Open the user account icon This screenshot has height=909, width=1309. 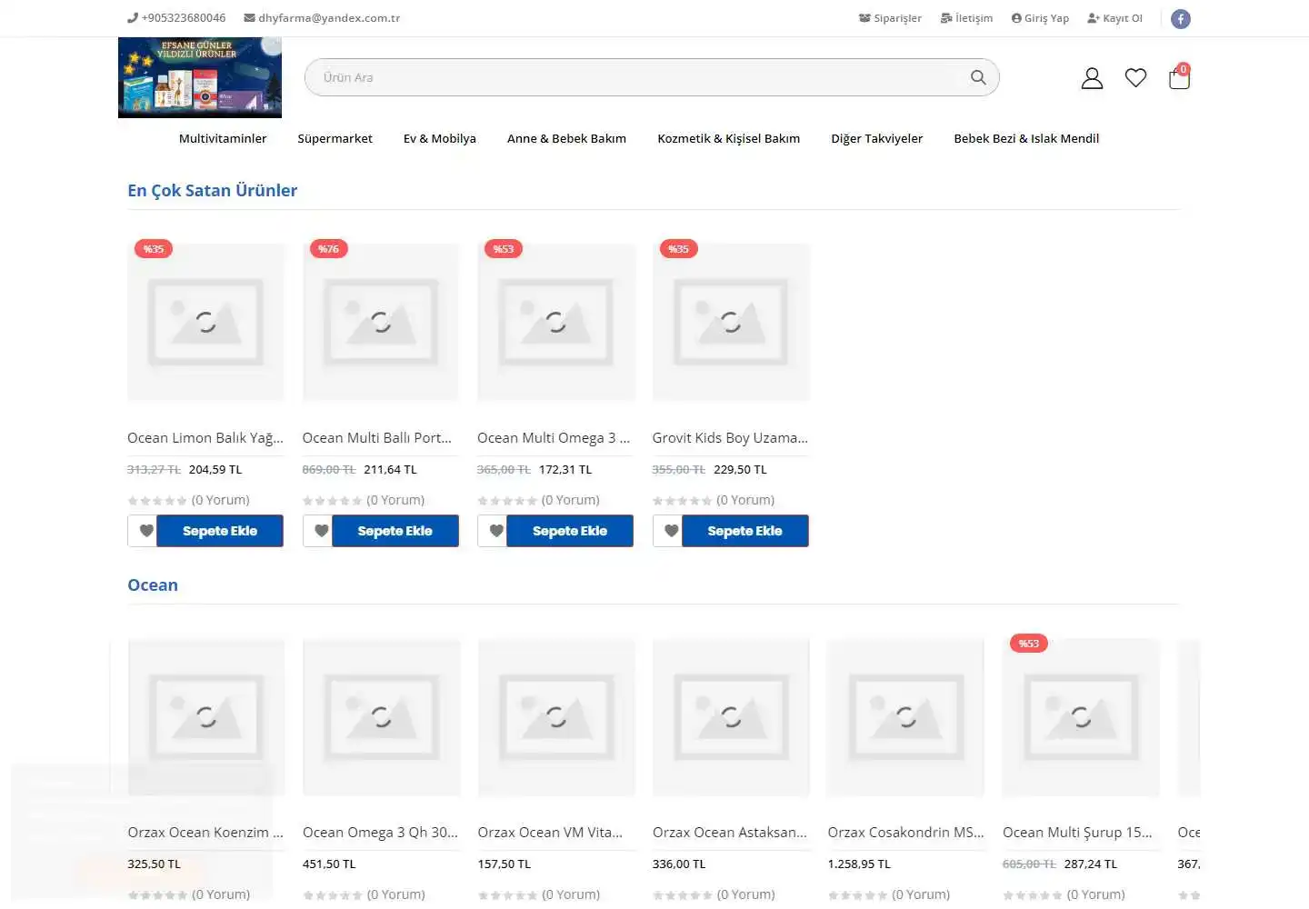click(x=1092, y=78)
